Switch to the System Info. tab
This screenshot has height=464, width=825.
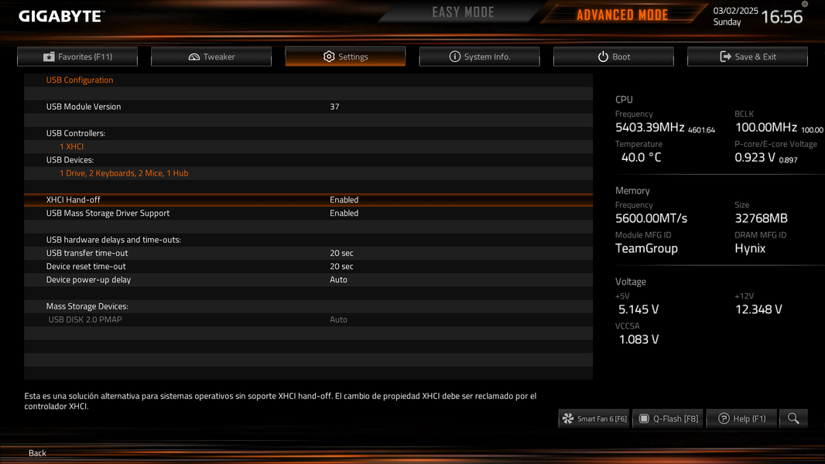pos(479,56)
